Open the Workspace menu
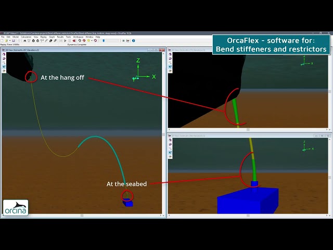This screenshot has width=333, height=250. (x=78, y=37)
